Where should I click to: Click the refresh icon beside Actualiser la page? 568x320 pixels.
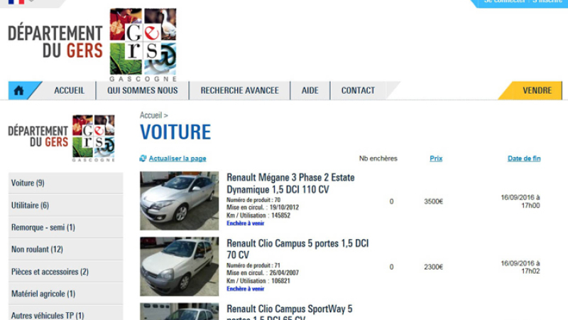(143, 159)
